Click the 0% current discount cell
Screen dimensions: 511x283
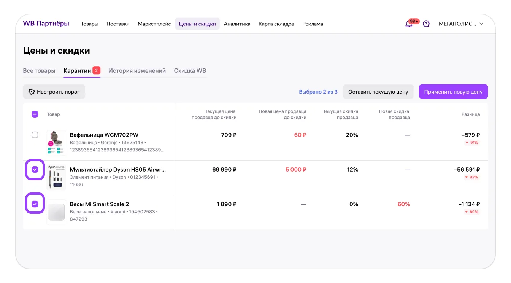pyautogui.click(x=354, y=204)
